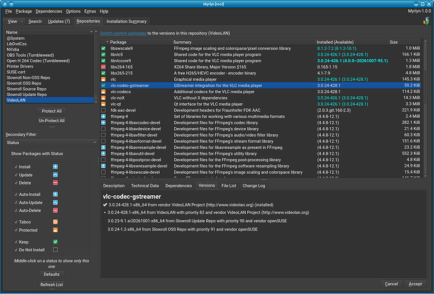Toggle the Protected status filter checkbox
The width and height of the screenshot is (434, 294).
16,230
